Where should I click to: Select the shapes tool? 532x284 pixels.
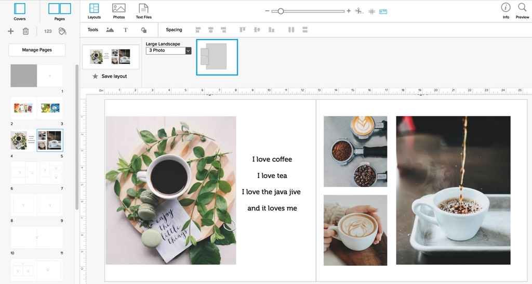144,30
